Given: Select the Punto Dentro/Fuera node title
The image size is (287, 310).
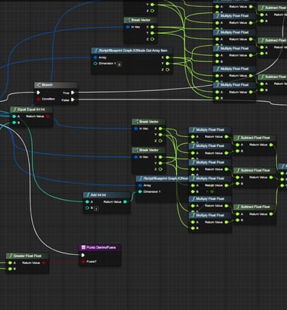Looking at the screenshot, I should click(x=101, y=247).
